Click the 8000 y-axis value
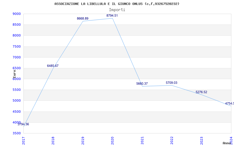Image resolution: width=234 pixels, height=146 pixels. (x=17, y=36)
